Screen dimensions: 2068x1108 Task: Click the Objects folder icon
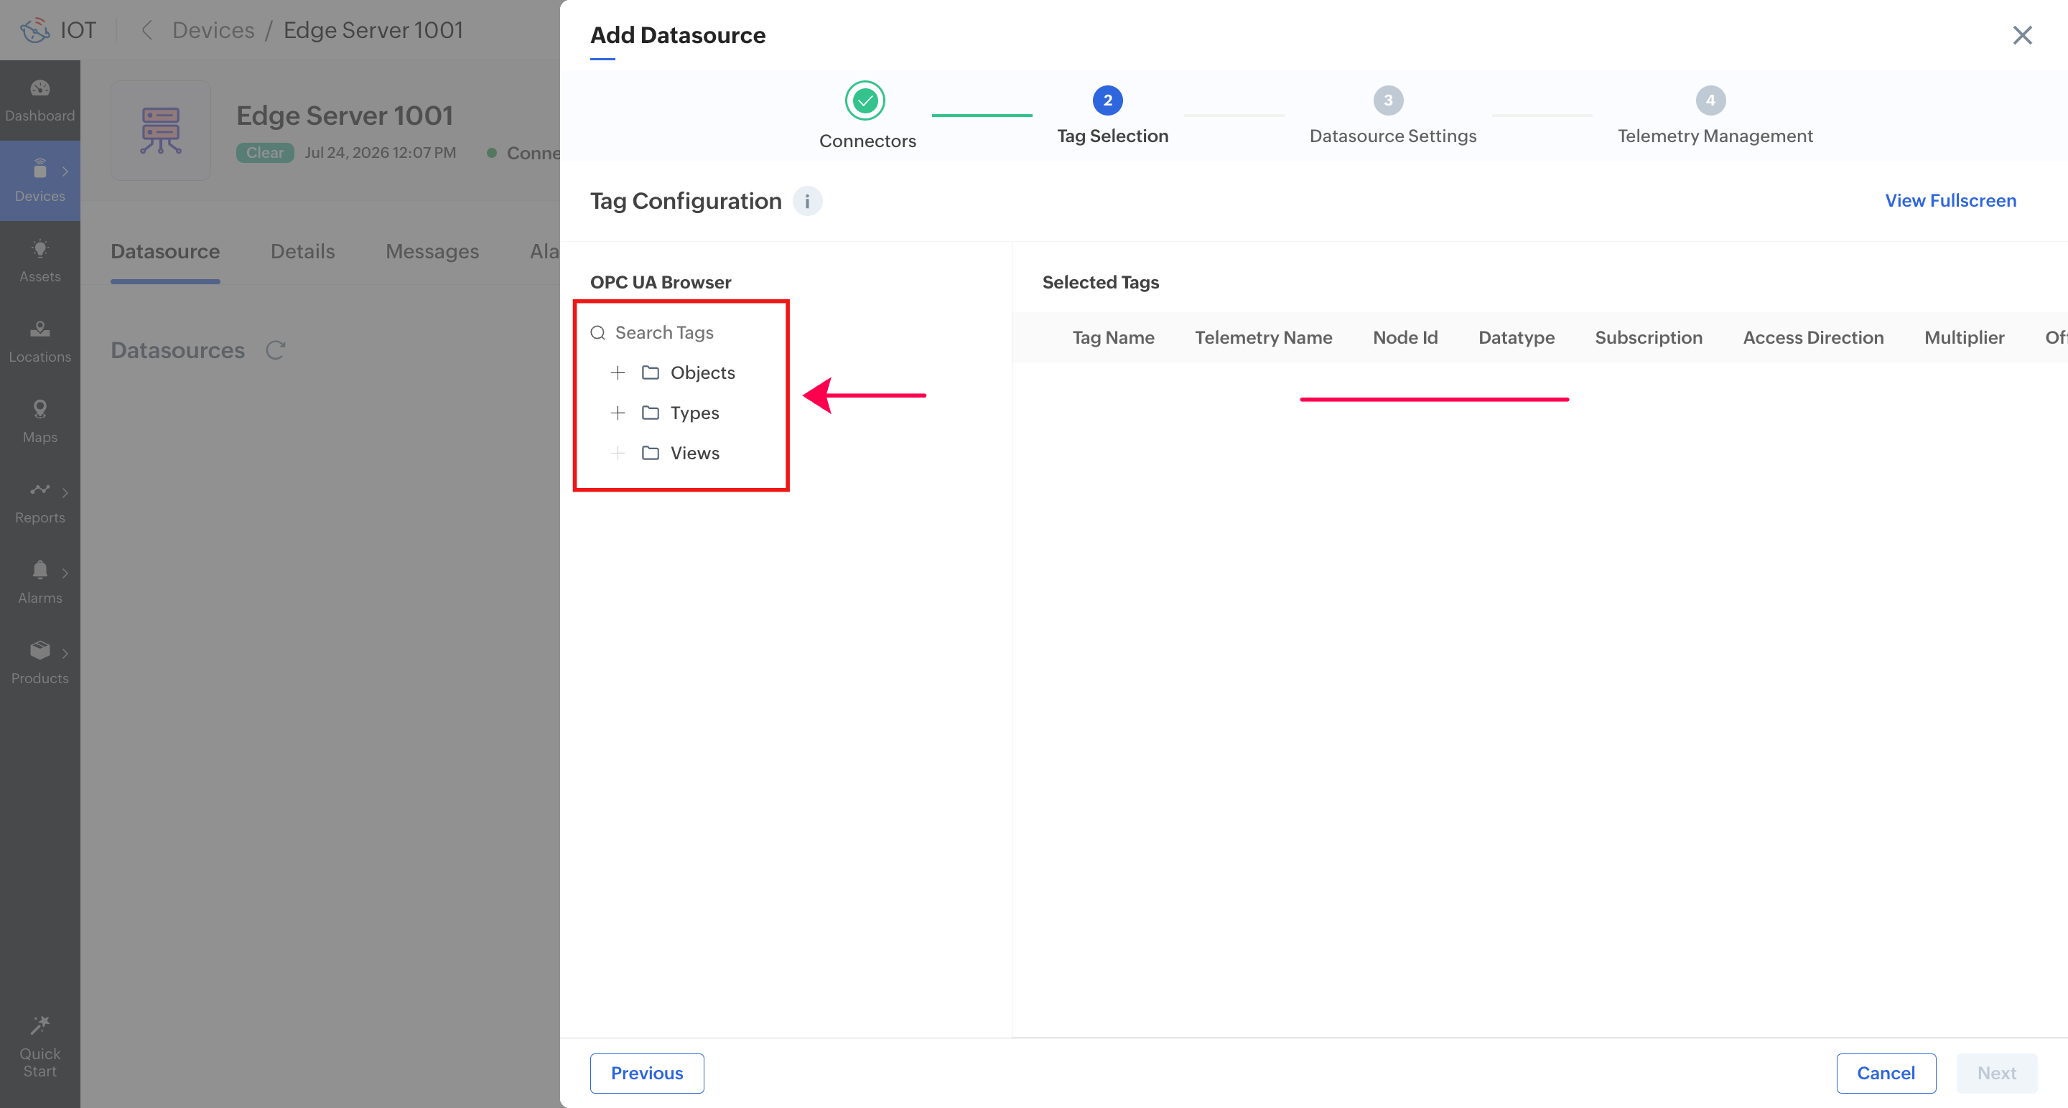(x=651, y=372)
